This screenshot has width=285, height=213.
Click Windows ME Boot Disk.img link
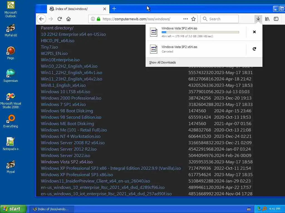pyautogui.click(x=67, y=123)
